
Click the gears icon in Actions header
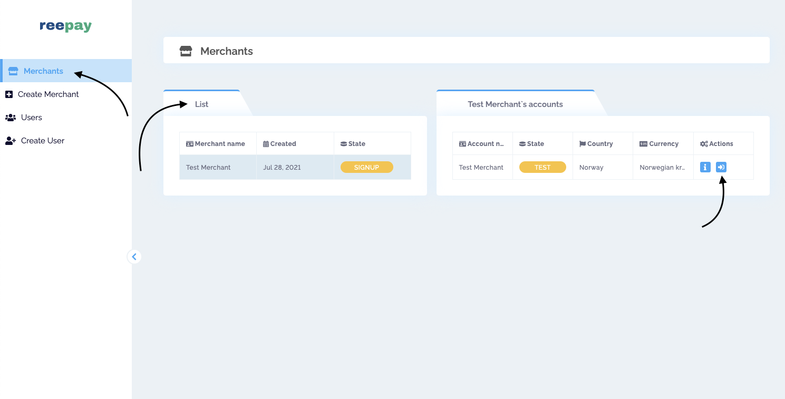tap(704, 144)
